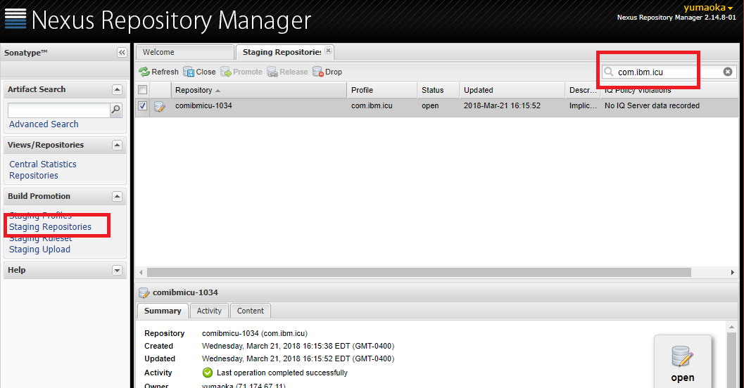This screenshot has width=744, height=388.
Task: Open Central Statistics link
Action: 43,164
